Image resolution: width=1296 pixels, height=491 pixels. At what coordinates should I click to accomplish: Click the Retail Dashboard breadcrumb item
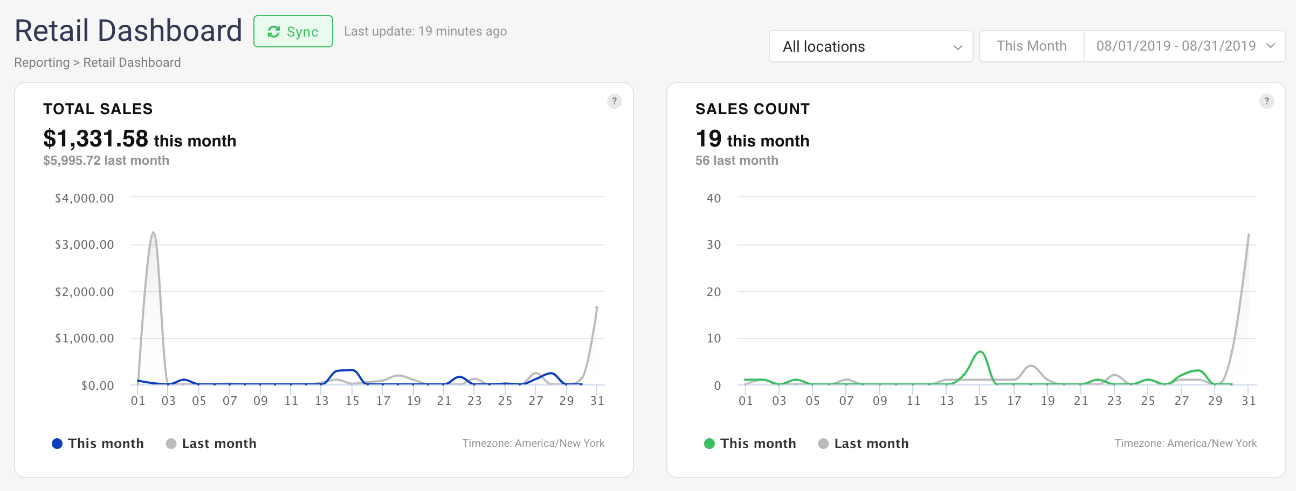132,62
